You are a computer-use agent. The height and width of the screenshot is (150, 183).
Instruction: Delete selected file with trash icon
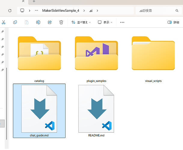click(61, 22)
